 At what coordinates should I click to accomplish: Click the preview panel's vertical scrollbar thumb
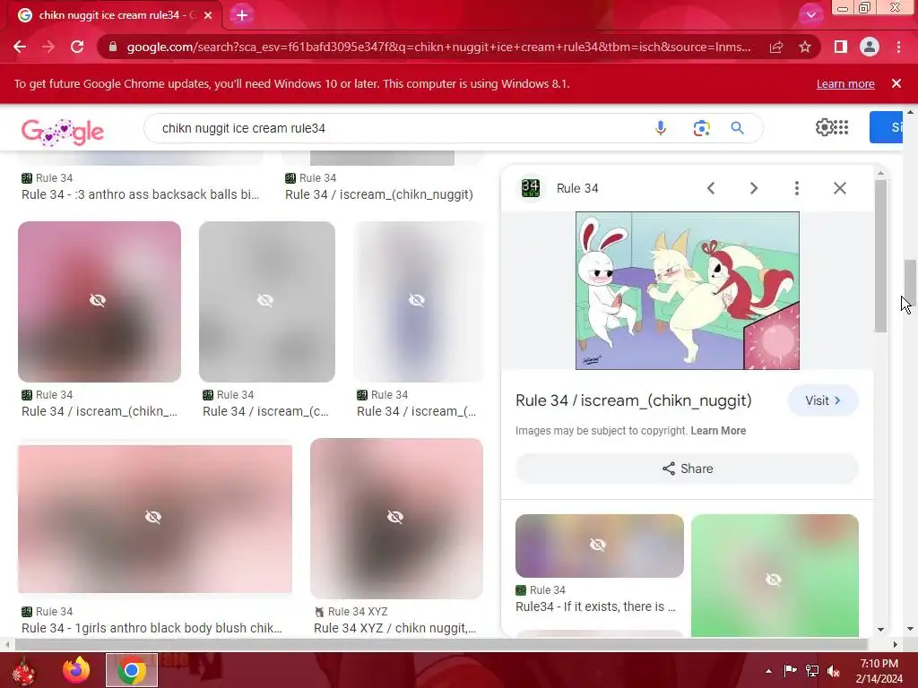(880, 256)
